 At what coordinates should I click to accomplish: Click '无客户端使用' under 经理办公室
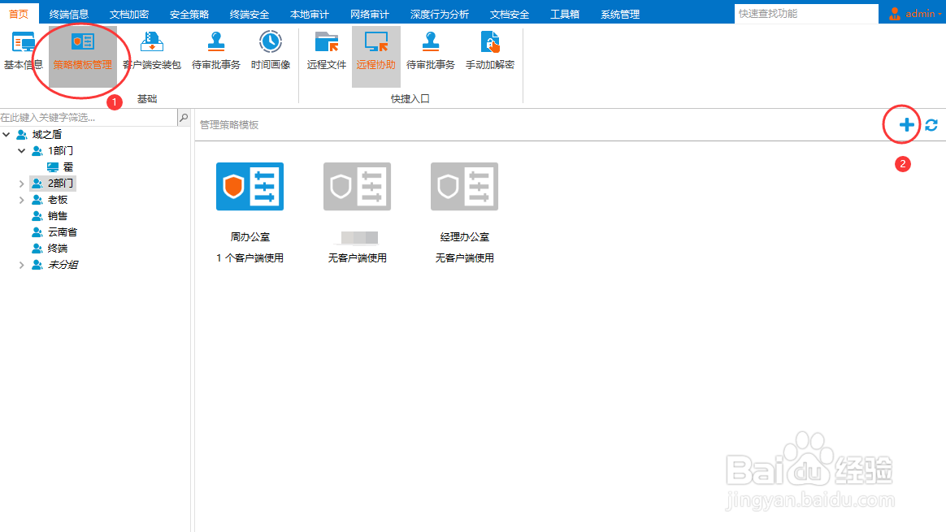pyautogui.click(x=465, y=258)
